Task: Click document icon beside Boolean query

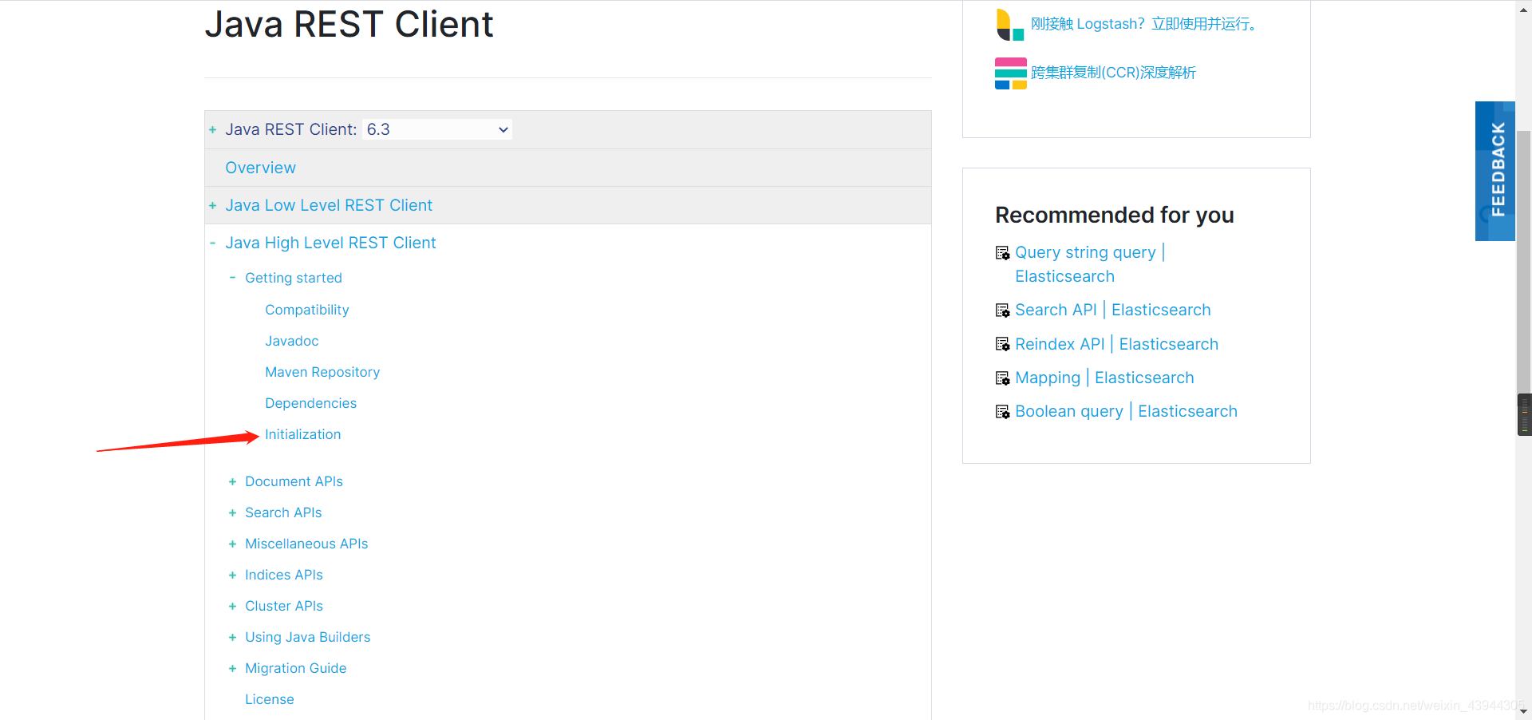Action: (1003, 411)
